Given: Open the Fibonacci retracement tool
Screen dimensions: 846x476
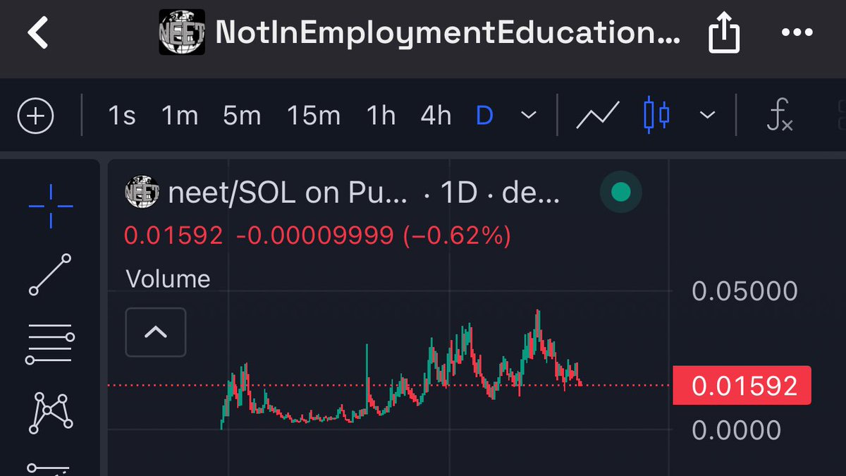Looking at the screenshot, I should click(x=50, y=343).
